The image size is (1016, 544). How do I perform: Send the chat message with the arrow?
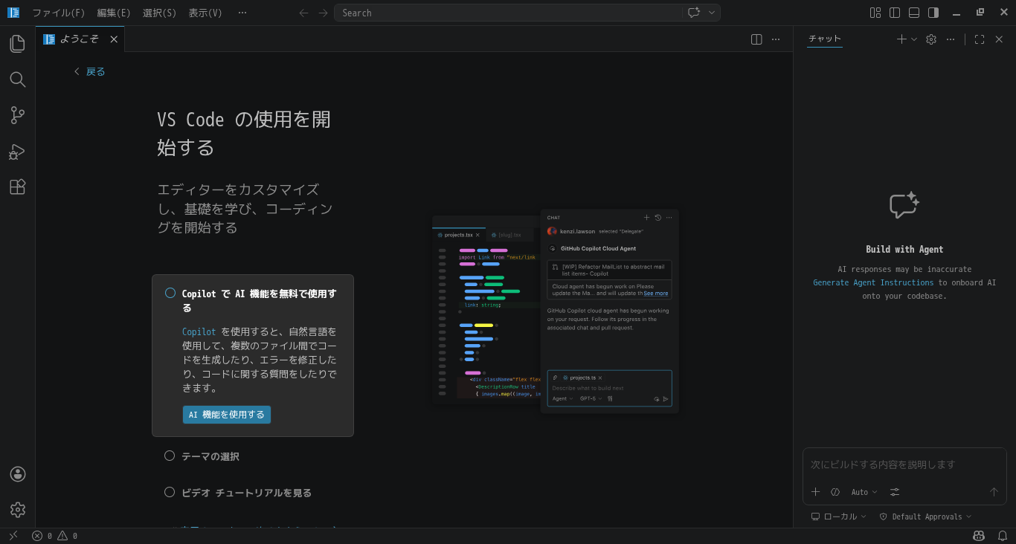point(994,492)
